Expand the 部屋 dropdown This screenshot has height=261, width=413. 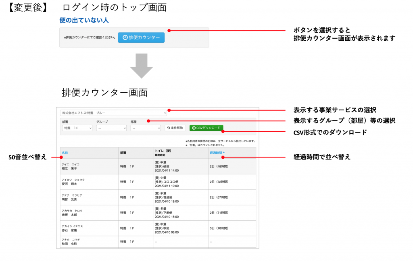(x=146, y=128)
